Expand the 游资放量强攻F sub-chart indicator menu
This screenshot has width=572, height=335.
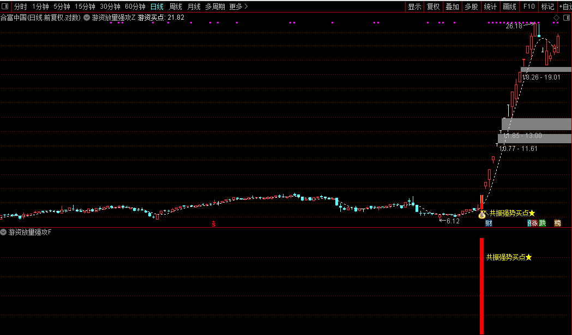coord(4,232)
